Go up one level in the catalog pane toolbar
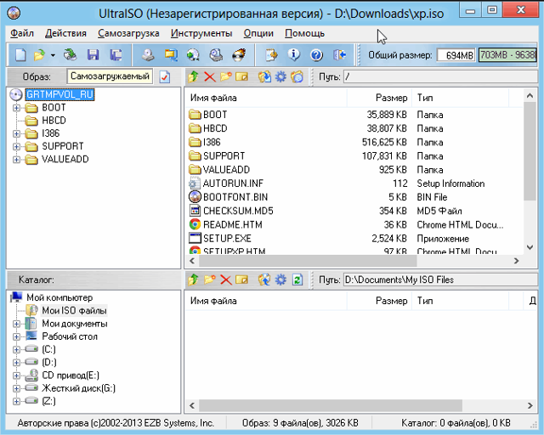 coord(193,280)
